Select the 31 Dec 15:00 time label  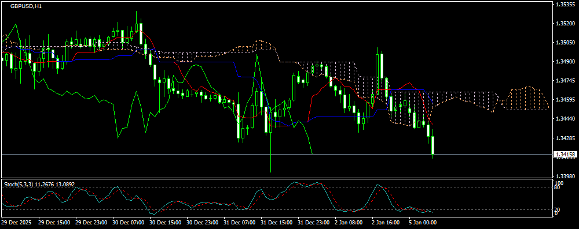point(277,223)
